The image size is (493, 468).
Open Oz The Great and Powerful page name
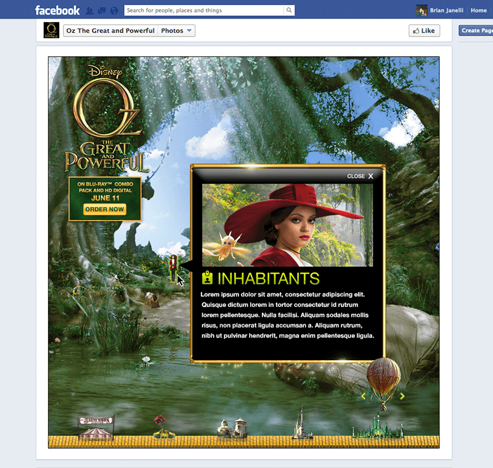pos(110,30)
